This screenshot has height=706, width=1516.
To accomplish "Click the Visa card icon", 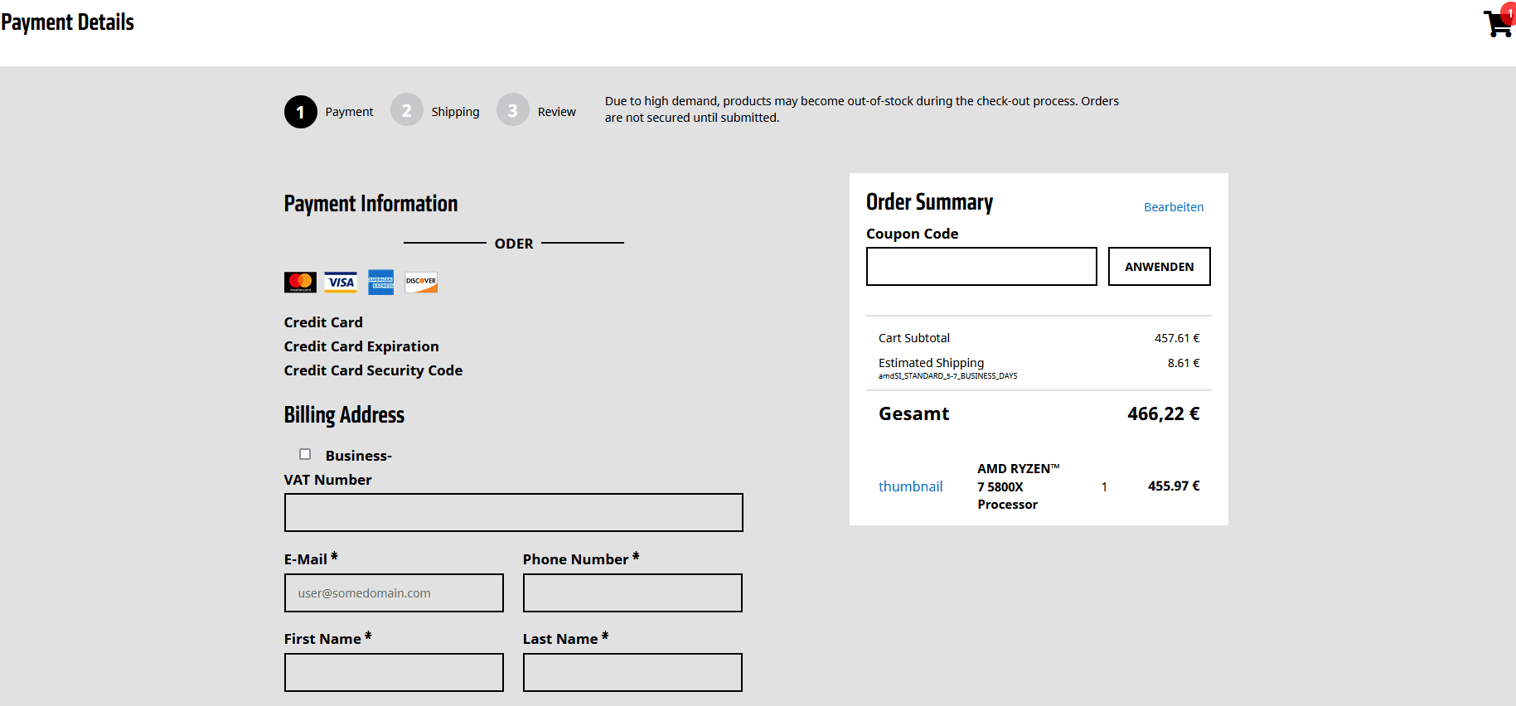I will [341, 283].
